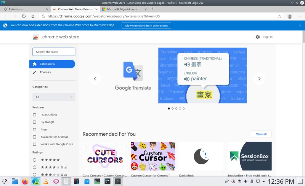305x186 pixels.
Task: Open Dolphin file manager in taskbar
Action: (15, 181)
